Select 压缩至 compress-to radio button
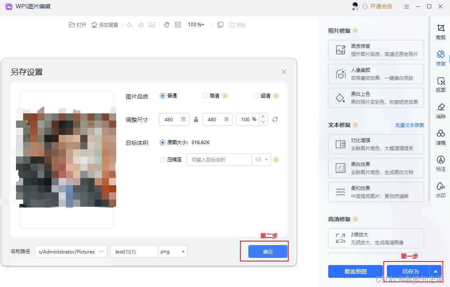Image resolution: width=450 pixels, height=287 pixels. coord(163,160)
